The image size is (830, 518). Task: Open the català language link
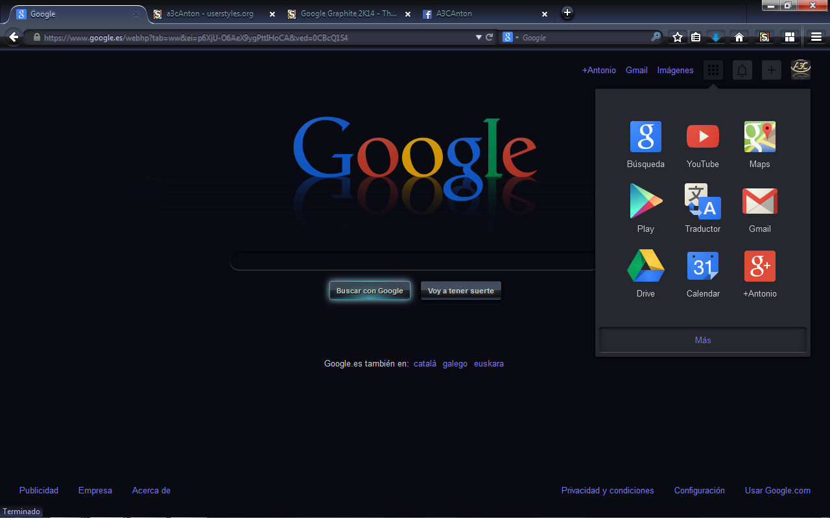coord(425,363)
